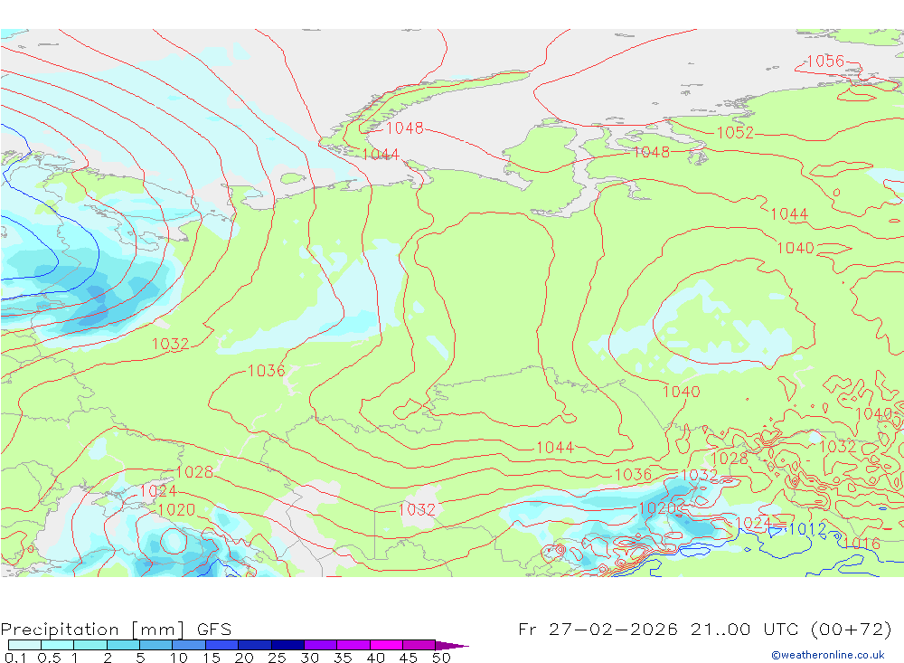Screen dimensions: 904x663
Task: Pick the 45–50 mm legend swatch
Action: click(x=419, y=645)
